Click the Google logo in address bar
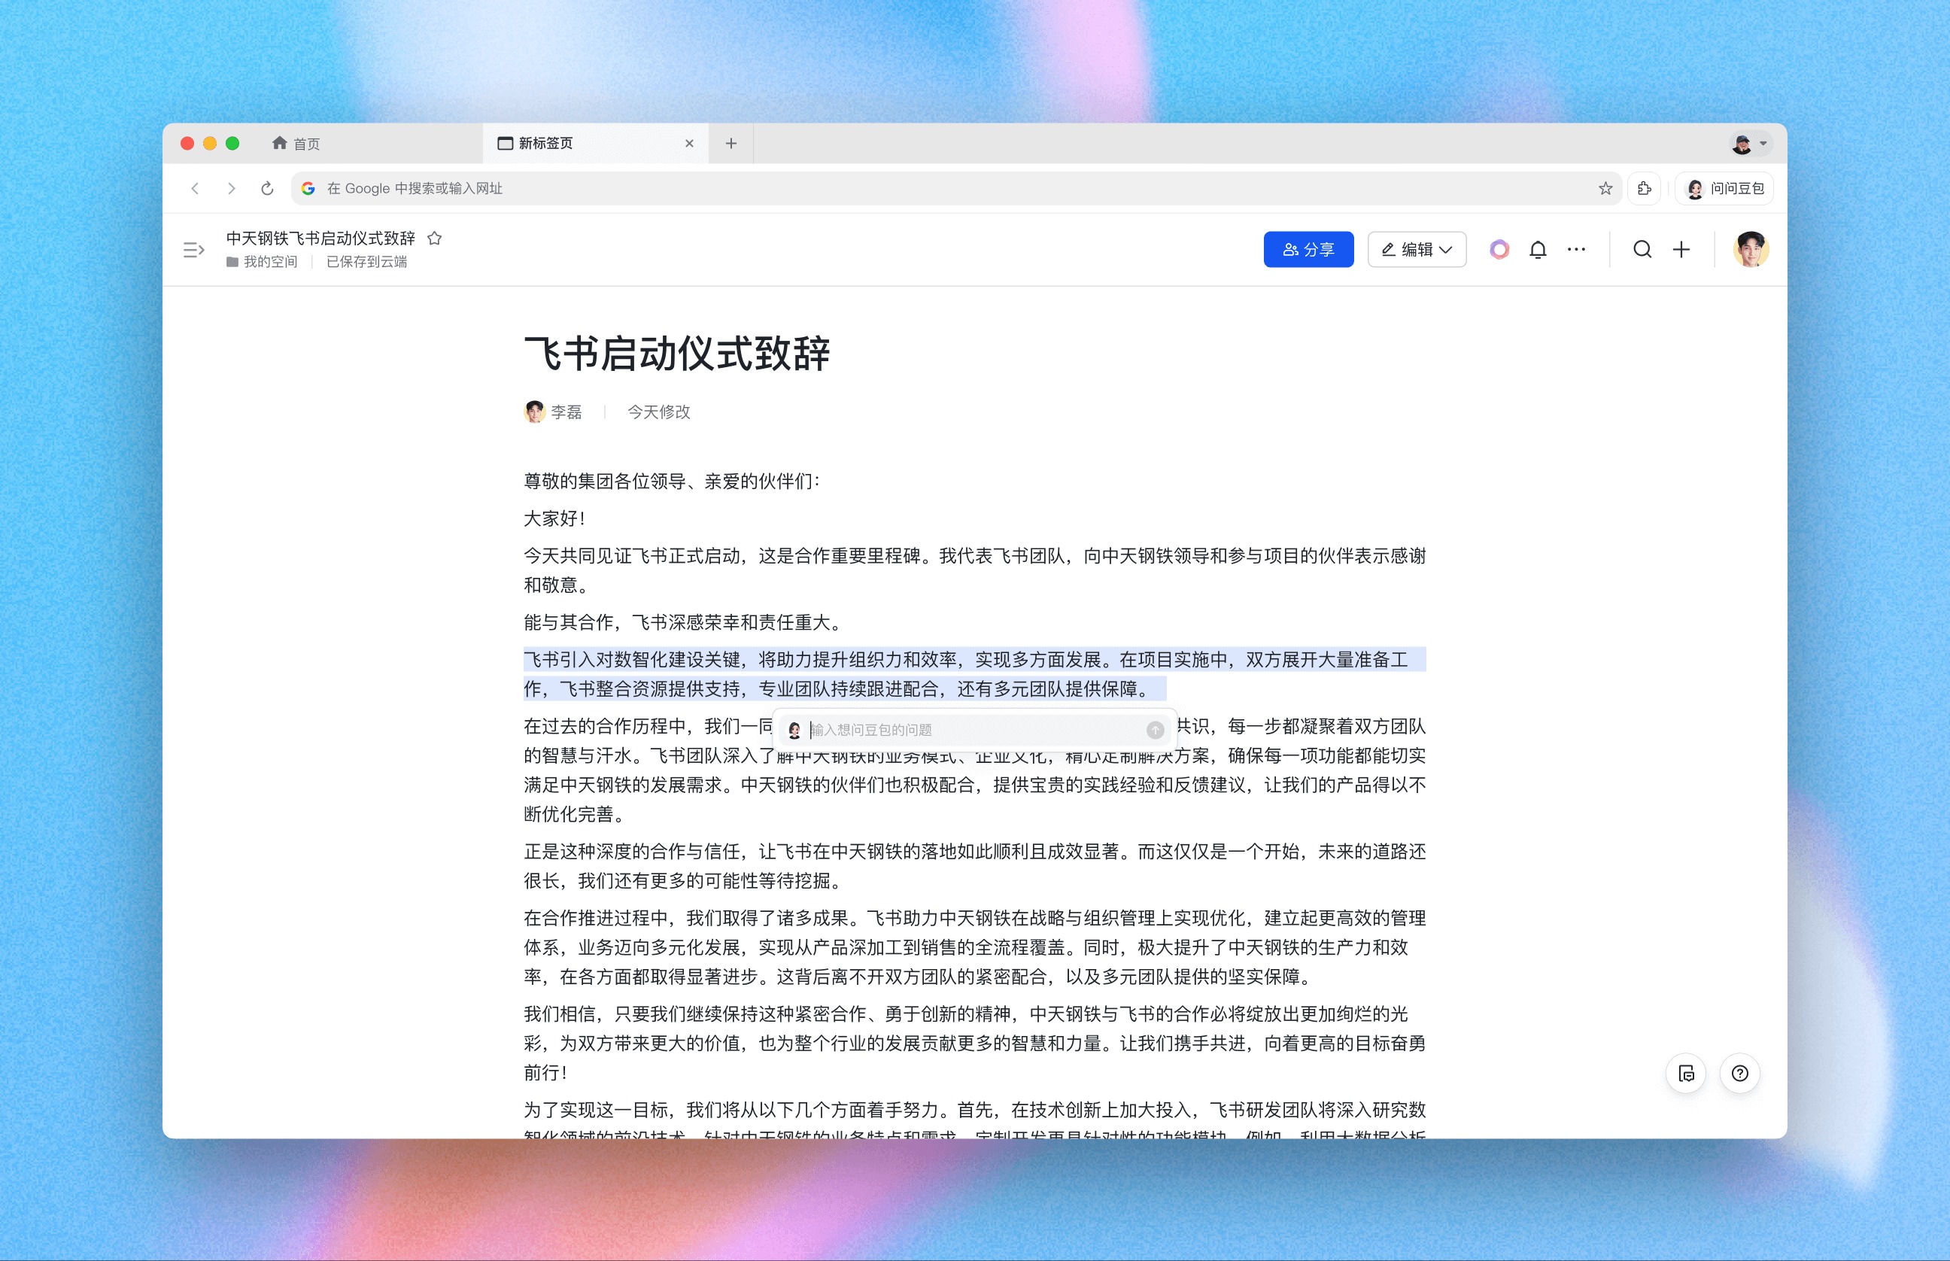The image size is (1950, 1261). click(x=308, y=188)
